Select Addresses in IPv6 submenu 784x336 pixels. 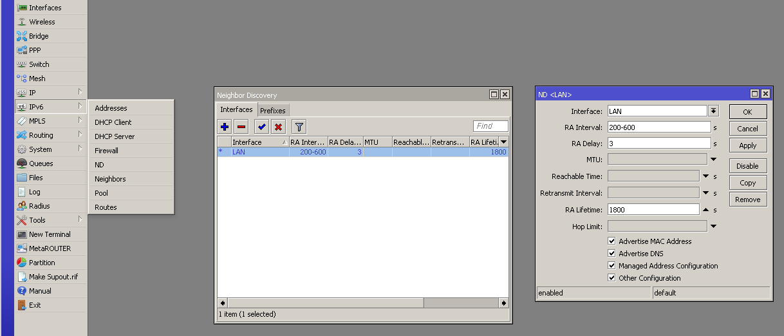(131, 108)
